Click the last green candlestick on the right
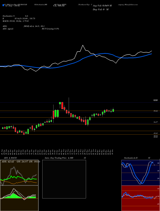This screenshot has height=211, width=160. coord(113,111)
